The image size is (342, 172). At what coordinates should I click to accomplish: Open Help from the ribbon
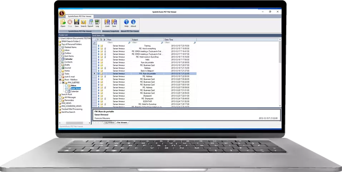pos(126,23)
